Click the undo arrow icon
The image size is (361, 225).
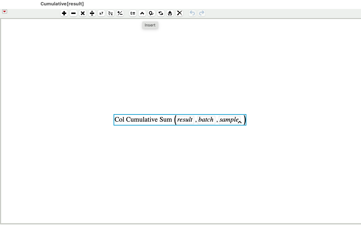(x=192, y=13)
